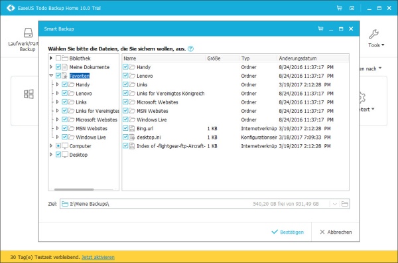398x263 pixels.
Task: Click the Jetzt aktivieren link
Action: pyautogui.click(x=98, y=257)
